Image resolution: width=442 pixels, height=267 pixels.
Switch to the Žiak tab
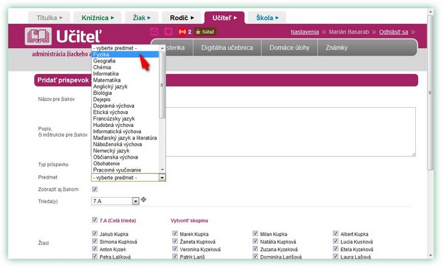click(141, 18)
